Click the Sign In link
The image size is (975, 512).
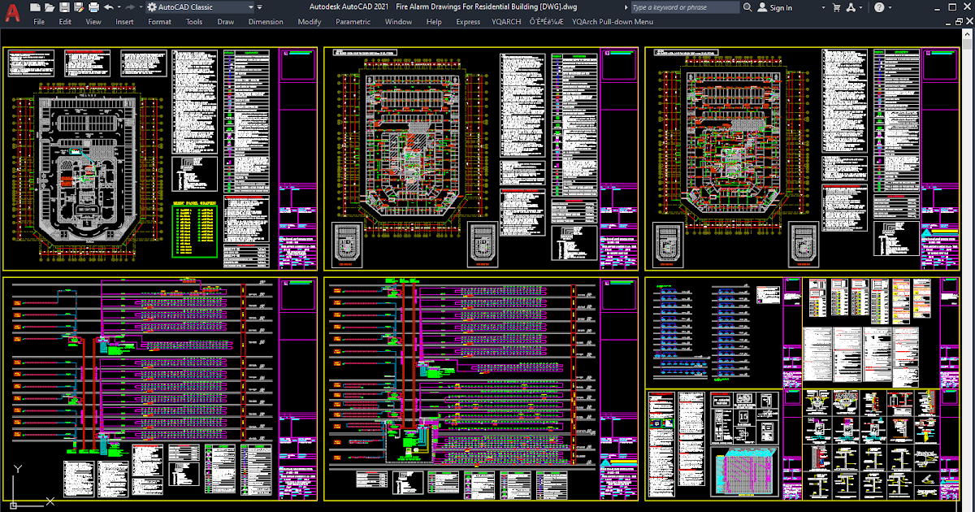click(782, 7)
